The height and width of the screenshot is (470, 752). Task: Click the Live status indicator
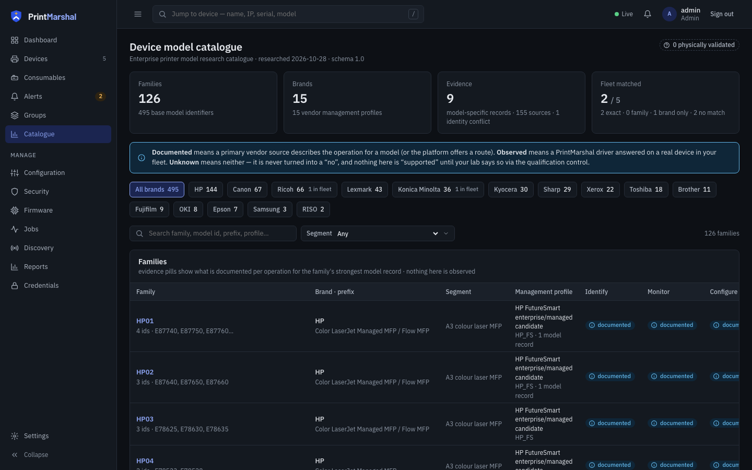[624, 14]
